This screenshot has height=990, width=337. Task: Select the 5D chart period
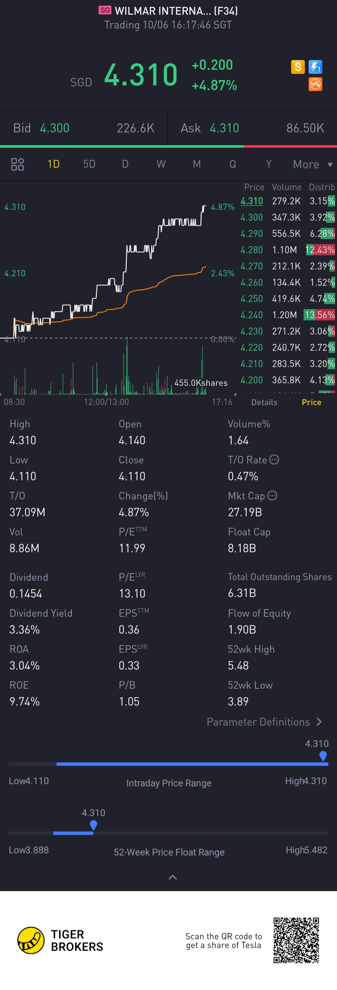(89, 164)
